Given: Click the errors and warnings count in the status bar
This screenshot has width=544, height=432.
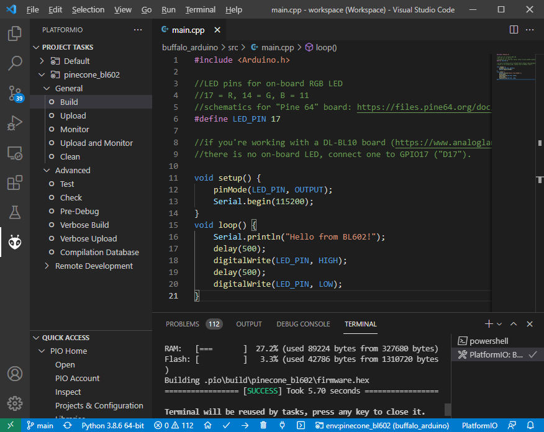Looking at the screenshot, I should coord(174,425).
